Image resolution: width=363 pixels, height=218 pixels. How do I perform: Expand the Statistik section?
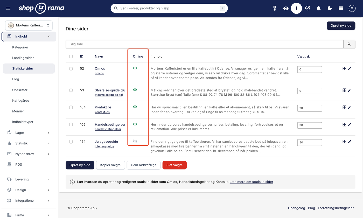tap(29, 143)
